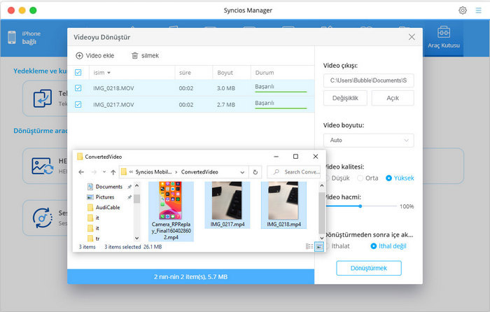Open the hamburger menu in the title bar

(478, 10)
